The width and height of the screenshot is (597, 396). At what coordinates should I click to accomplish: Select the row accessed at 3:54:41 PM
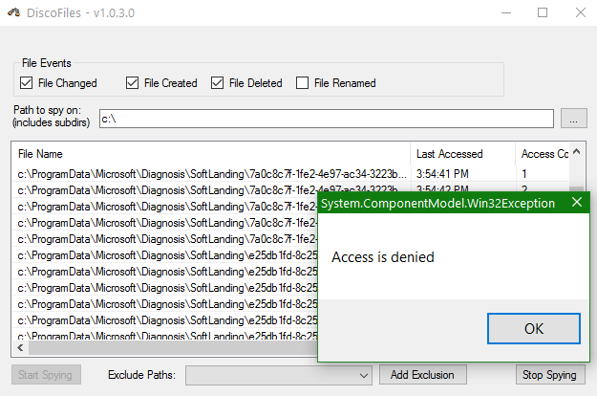291,174
